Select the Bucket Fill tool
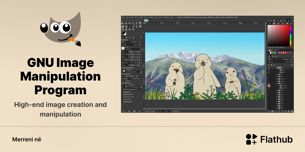The image size is (305, 152). pyautogui.click(x=126, y=26)
